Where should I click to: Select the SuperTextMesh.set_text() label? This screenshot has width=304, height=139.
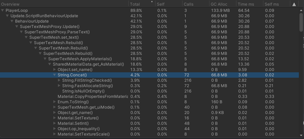tap(54, 37)
